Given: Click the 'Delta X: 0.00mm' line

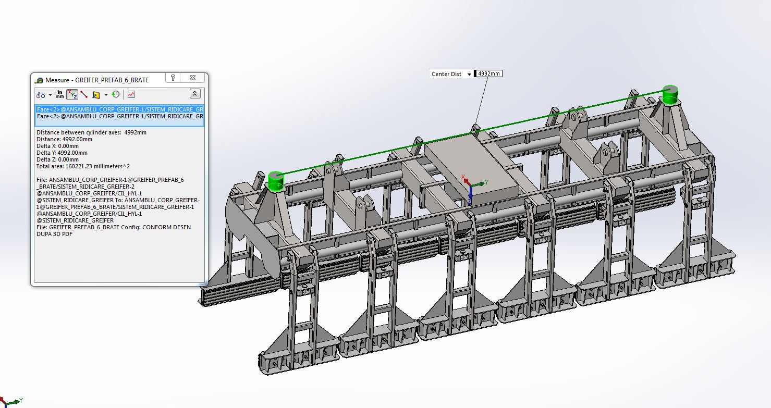Looking at the screenshot, I should tap(57, 146).
